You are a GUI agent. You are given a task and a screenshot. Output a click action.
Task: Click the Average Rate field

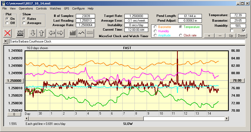click(x=86, y=25)
